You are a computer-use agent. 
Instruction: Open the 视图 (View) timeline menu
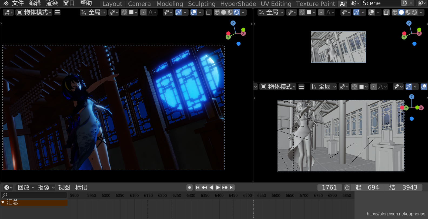coord(64,187)
